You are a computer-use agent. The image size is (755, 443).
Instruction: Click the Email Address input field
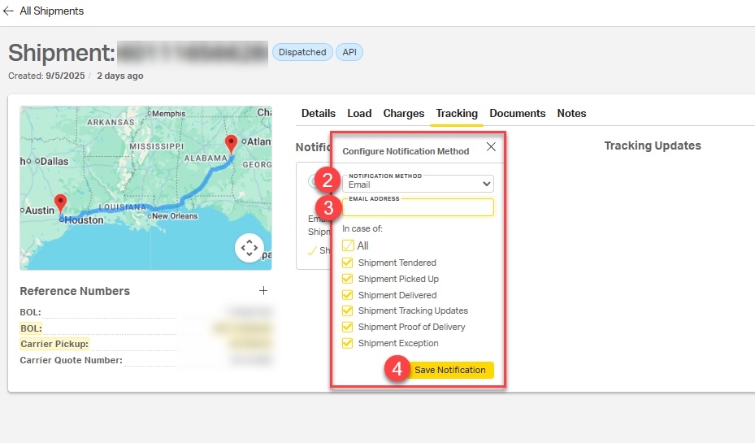(x=418, y=209)
